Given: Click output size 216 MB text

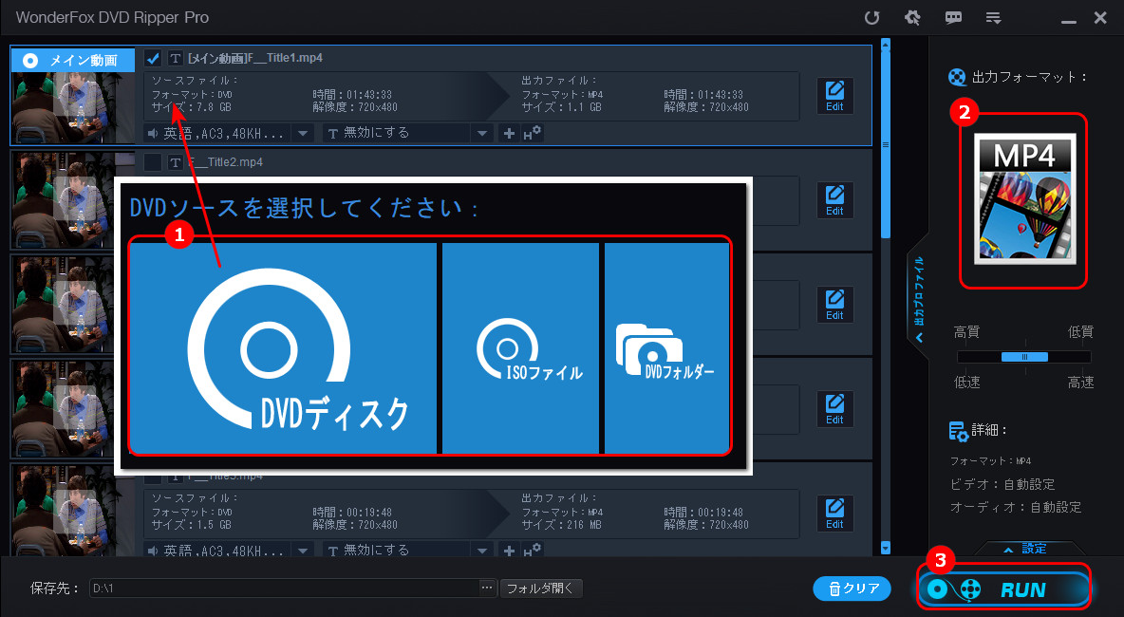Looking at the screenshot, I should click(x=561, y=525).
